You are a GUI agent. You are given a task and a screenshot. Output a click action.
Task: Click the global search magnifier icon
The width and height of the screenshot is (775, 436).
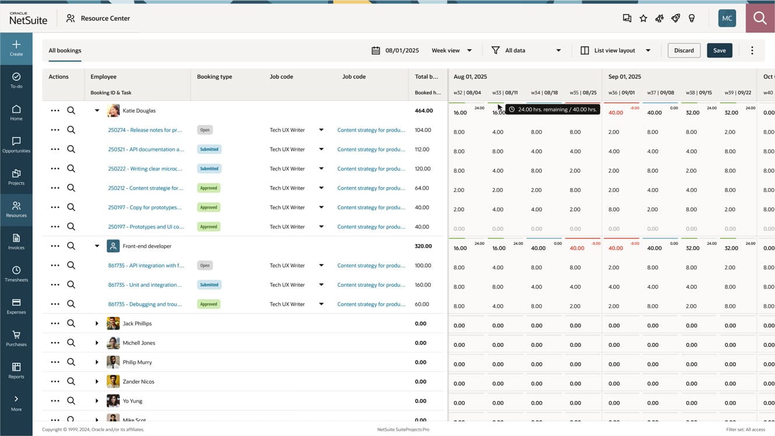(x=759, y=17)
